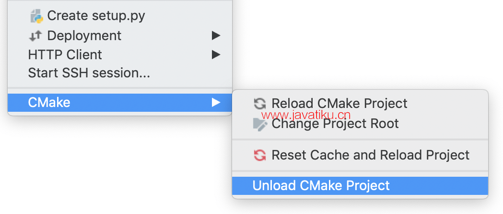This screenshot has height=214, width=503.
Task: Click the red Reset Cache reload icon
Action: click(x=259, y=155)
